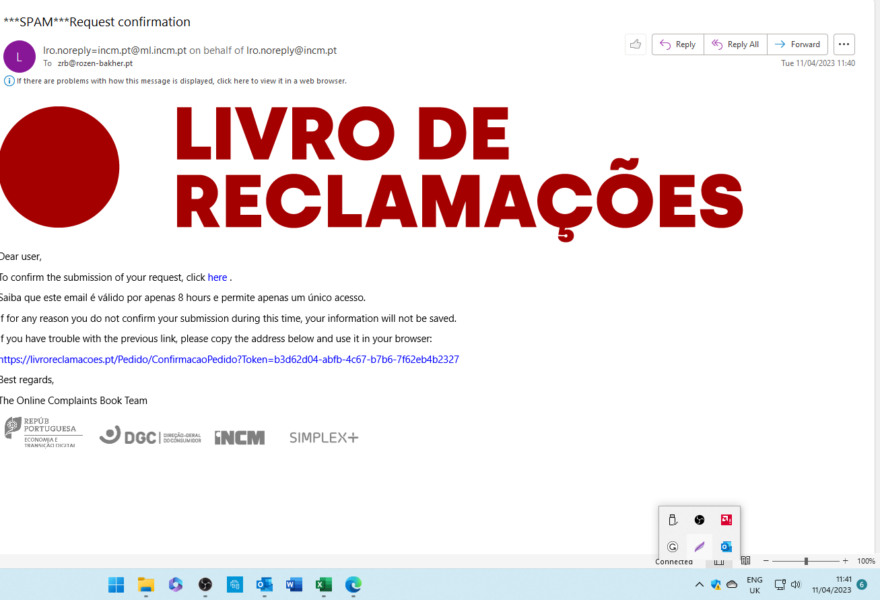880x600 pixels.
Task: Click the volume speaker icon in the tray
Action: [x=796, y=585]
